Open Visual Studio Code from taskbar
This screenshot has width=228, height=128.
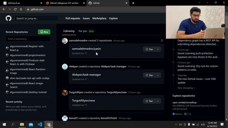pos(40,124)
